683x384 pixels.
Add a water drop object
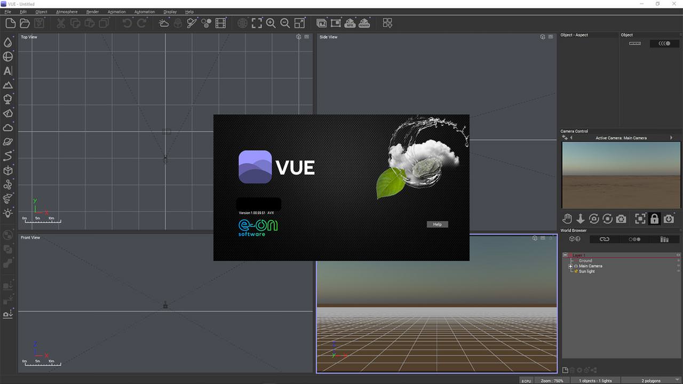(8, 43)
